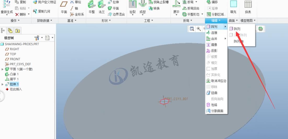Switch to the folder browser tab
Image resolution: width=288 pixels, height=139 pixels.
click(10, 31)
